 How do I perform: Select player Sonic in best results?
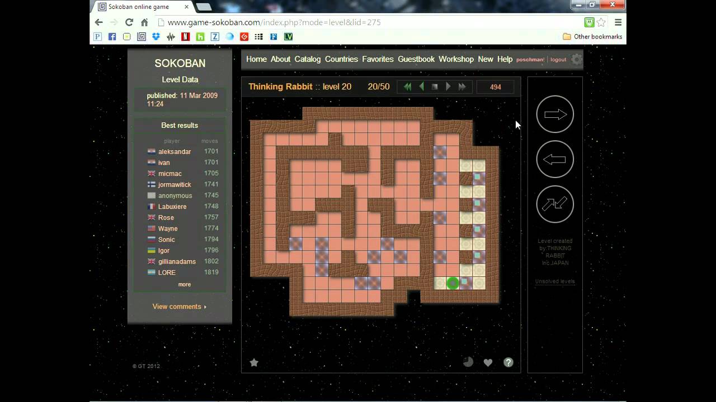point(166,240)
